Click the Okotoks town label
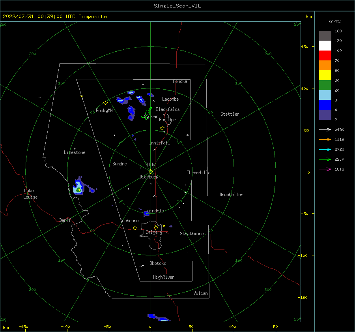Image resolution: width=355 pixels, height=332 pixels. [x=158, y=263]
